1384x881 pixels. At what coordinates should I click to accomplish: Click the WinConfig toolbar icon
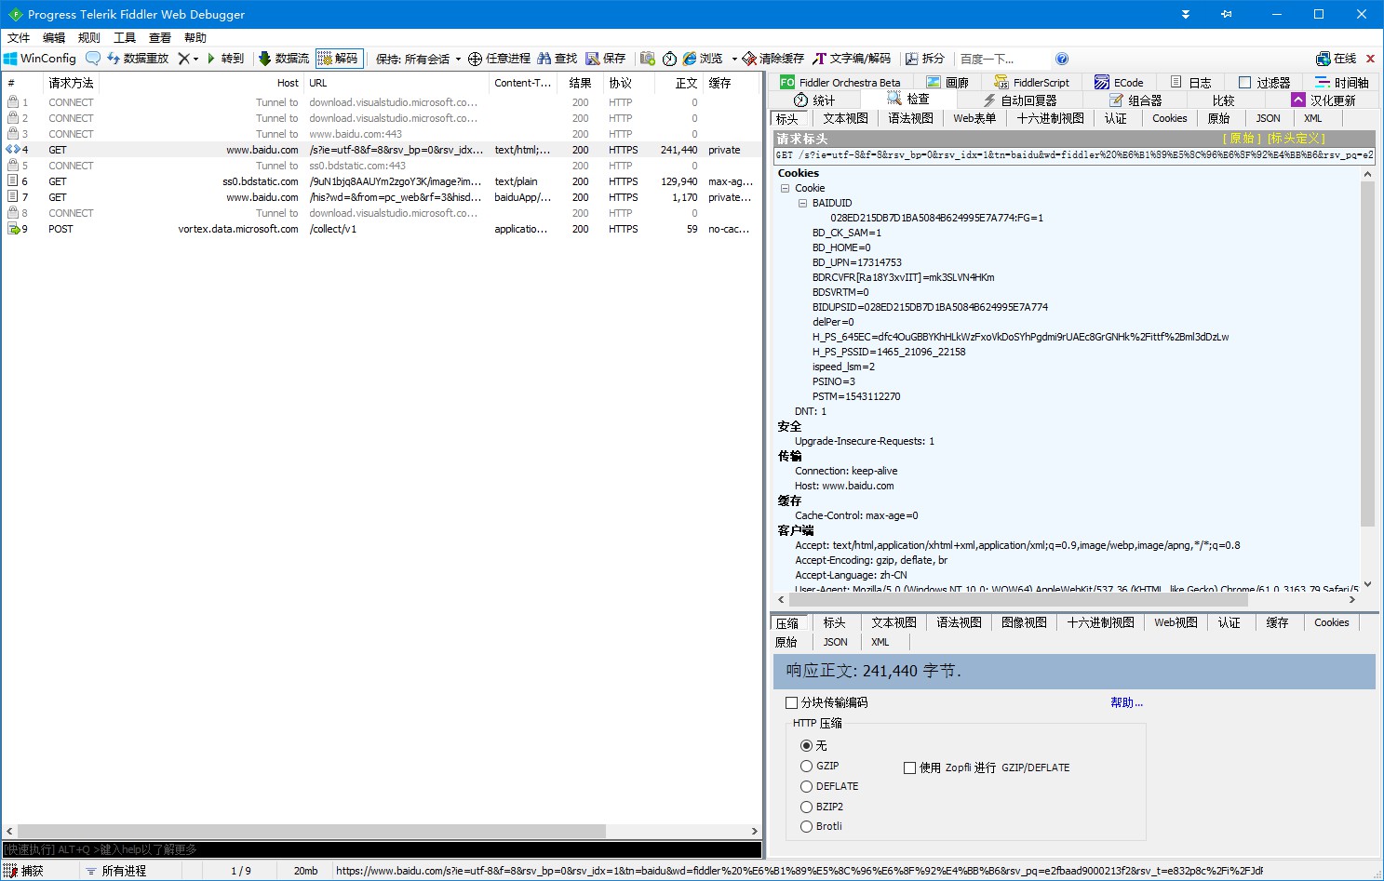pyautogui.click(x=10, y=59)
